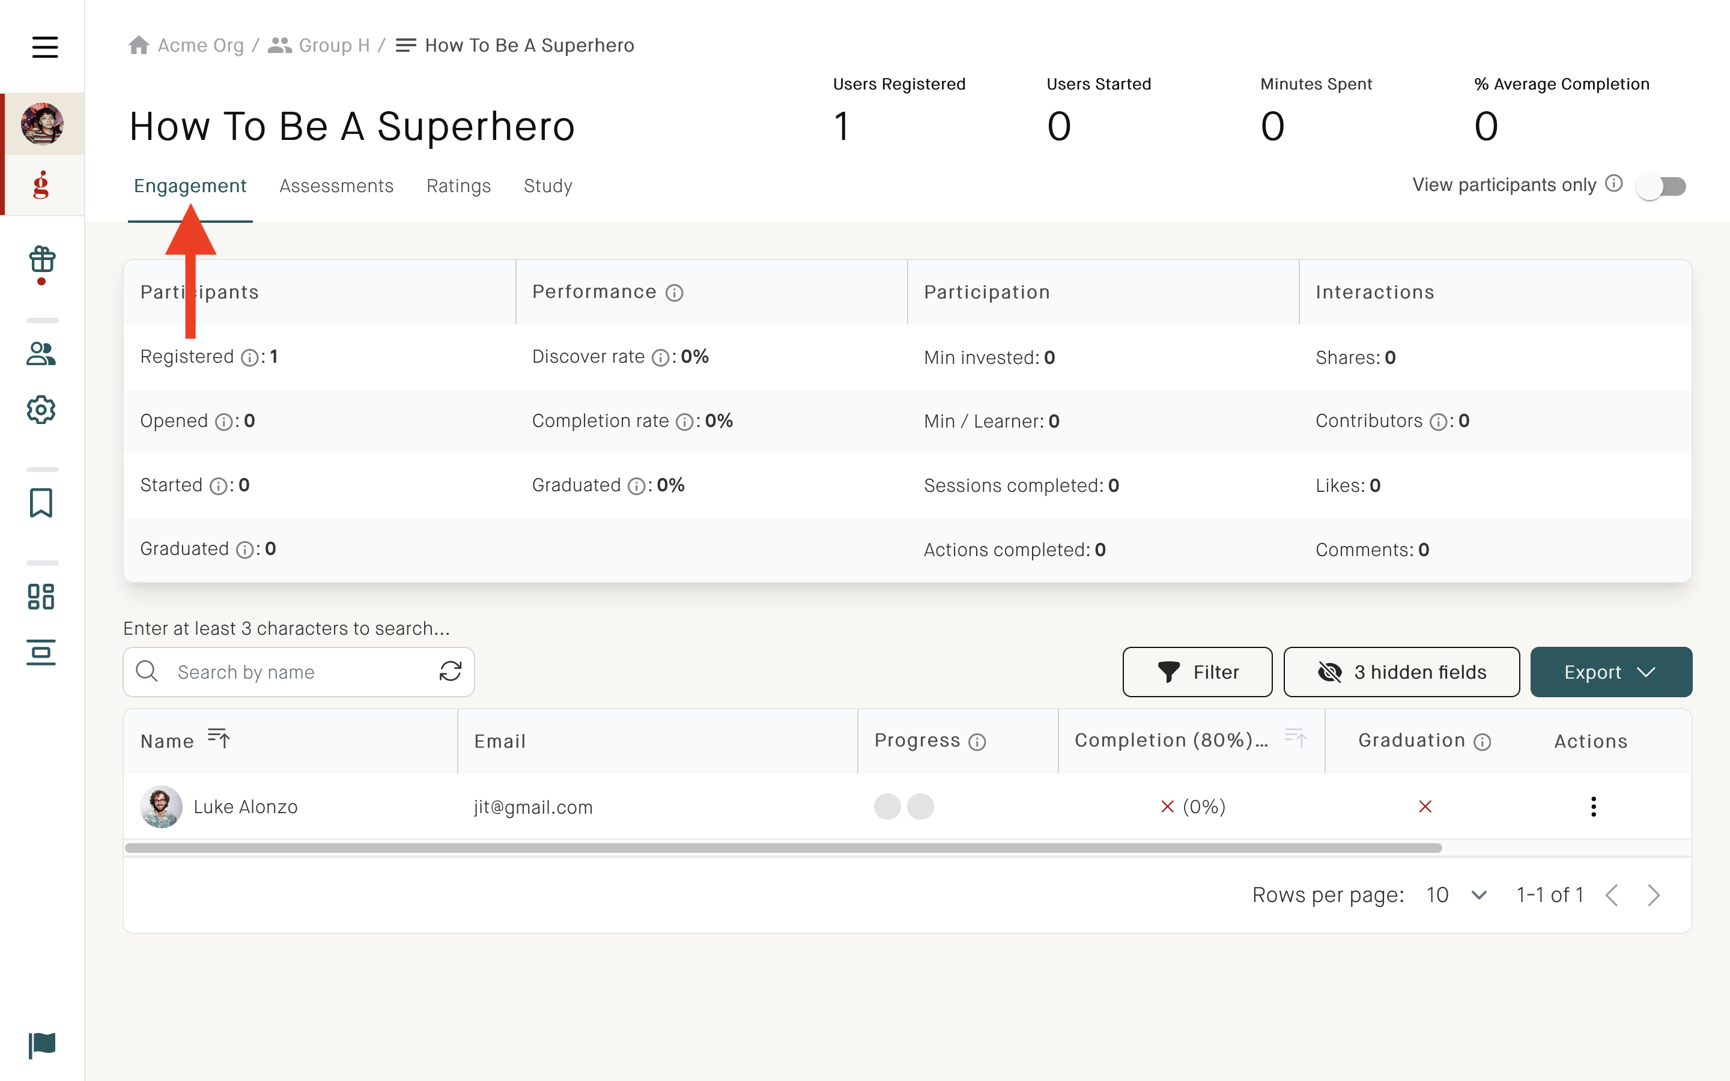Open the users group sidebar icon
The width and height of the screenshot is (1730, 1081).
click(x=41, y=354)
